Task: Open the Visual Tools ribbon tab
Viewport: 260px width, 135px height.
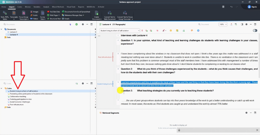Action: [71, 7]
